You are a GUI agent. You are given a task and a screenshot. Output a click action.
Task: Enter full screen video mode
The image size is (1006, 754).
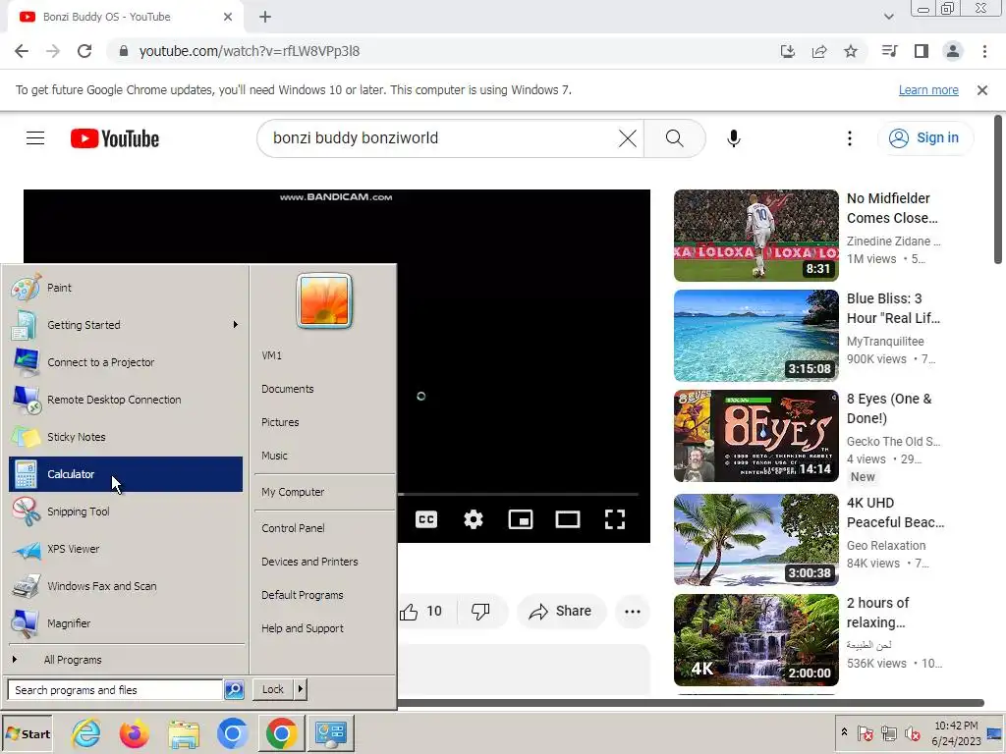[x=615, y=518]
